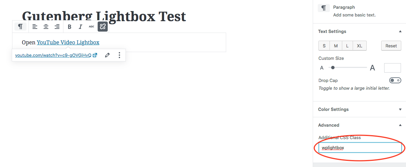Toggle bold formatting
406x167 pixels.
(69, 27)
